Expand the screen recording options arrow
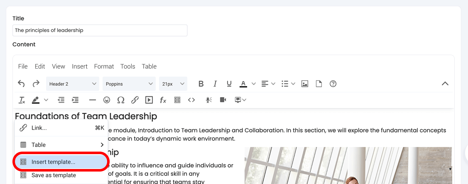468x184 pixels. [245, 100]
